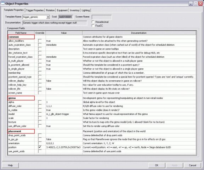Click the orientation value 0,0,0,1
The height and width of the screenshot is (170, 204).
[x=50, y=143]
